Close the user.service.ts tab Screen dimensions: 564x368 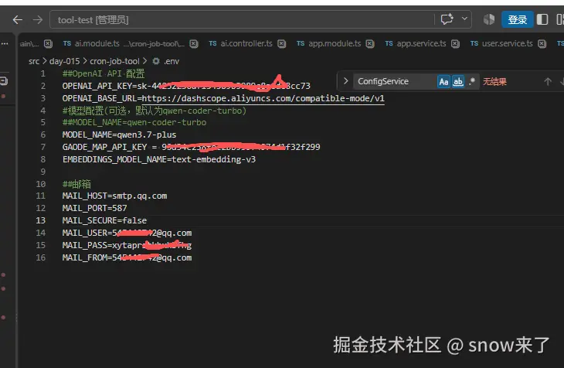[542, 44]
